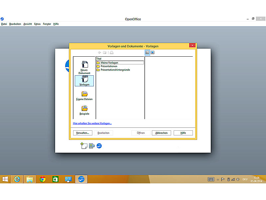Open the Control Panel taskbar icon
Screen dimensions: 266x200
68,179
